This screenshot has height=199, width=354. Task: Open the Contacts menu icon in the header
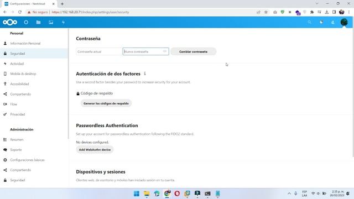point(333,22)
